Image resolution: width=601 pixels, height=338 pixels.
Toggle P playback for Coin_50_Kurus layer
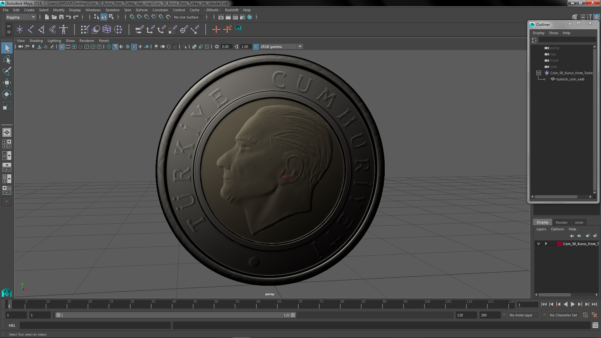click(546, 244)
